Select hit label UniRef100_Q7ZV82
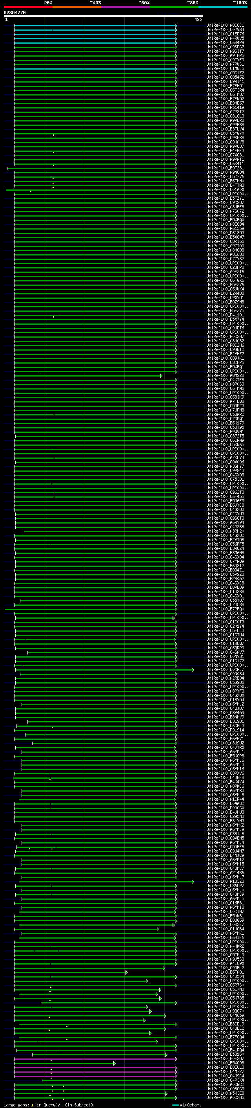 pos(225,259)
